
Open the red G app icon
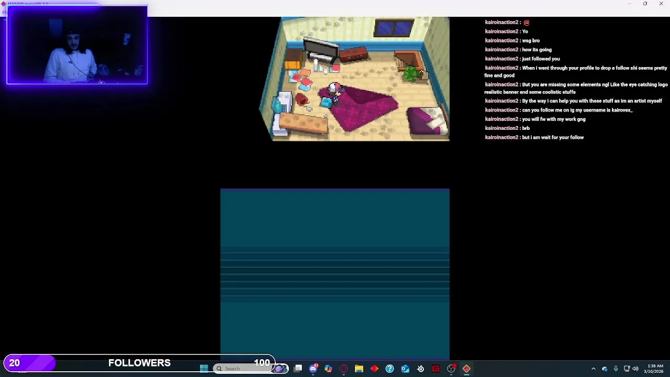(435, 369)
